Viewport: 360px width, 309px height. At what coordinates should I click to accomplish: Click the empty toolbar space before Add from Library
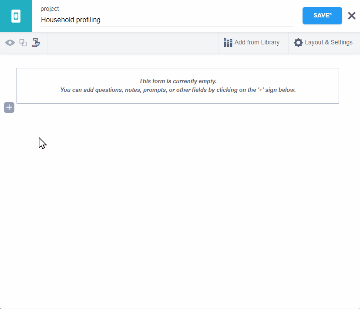pos(131,43)
